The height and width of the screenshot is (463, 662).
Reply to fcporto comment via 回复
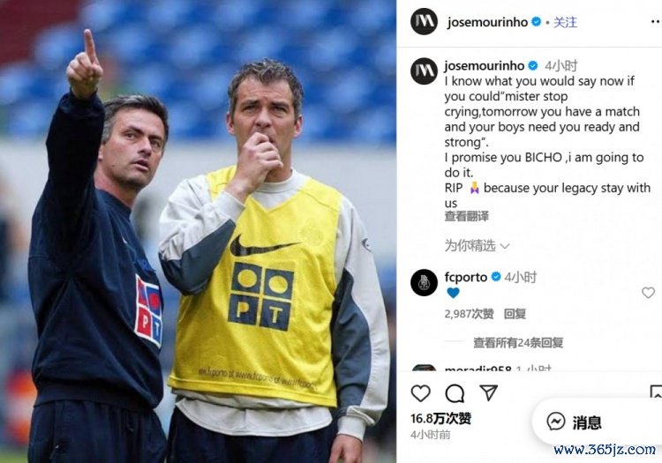(515, 314)
